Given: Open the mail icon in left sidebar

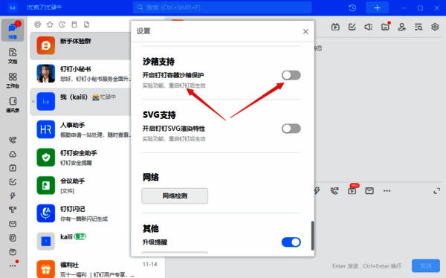Looking at the screenshot, I should 13,224.
